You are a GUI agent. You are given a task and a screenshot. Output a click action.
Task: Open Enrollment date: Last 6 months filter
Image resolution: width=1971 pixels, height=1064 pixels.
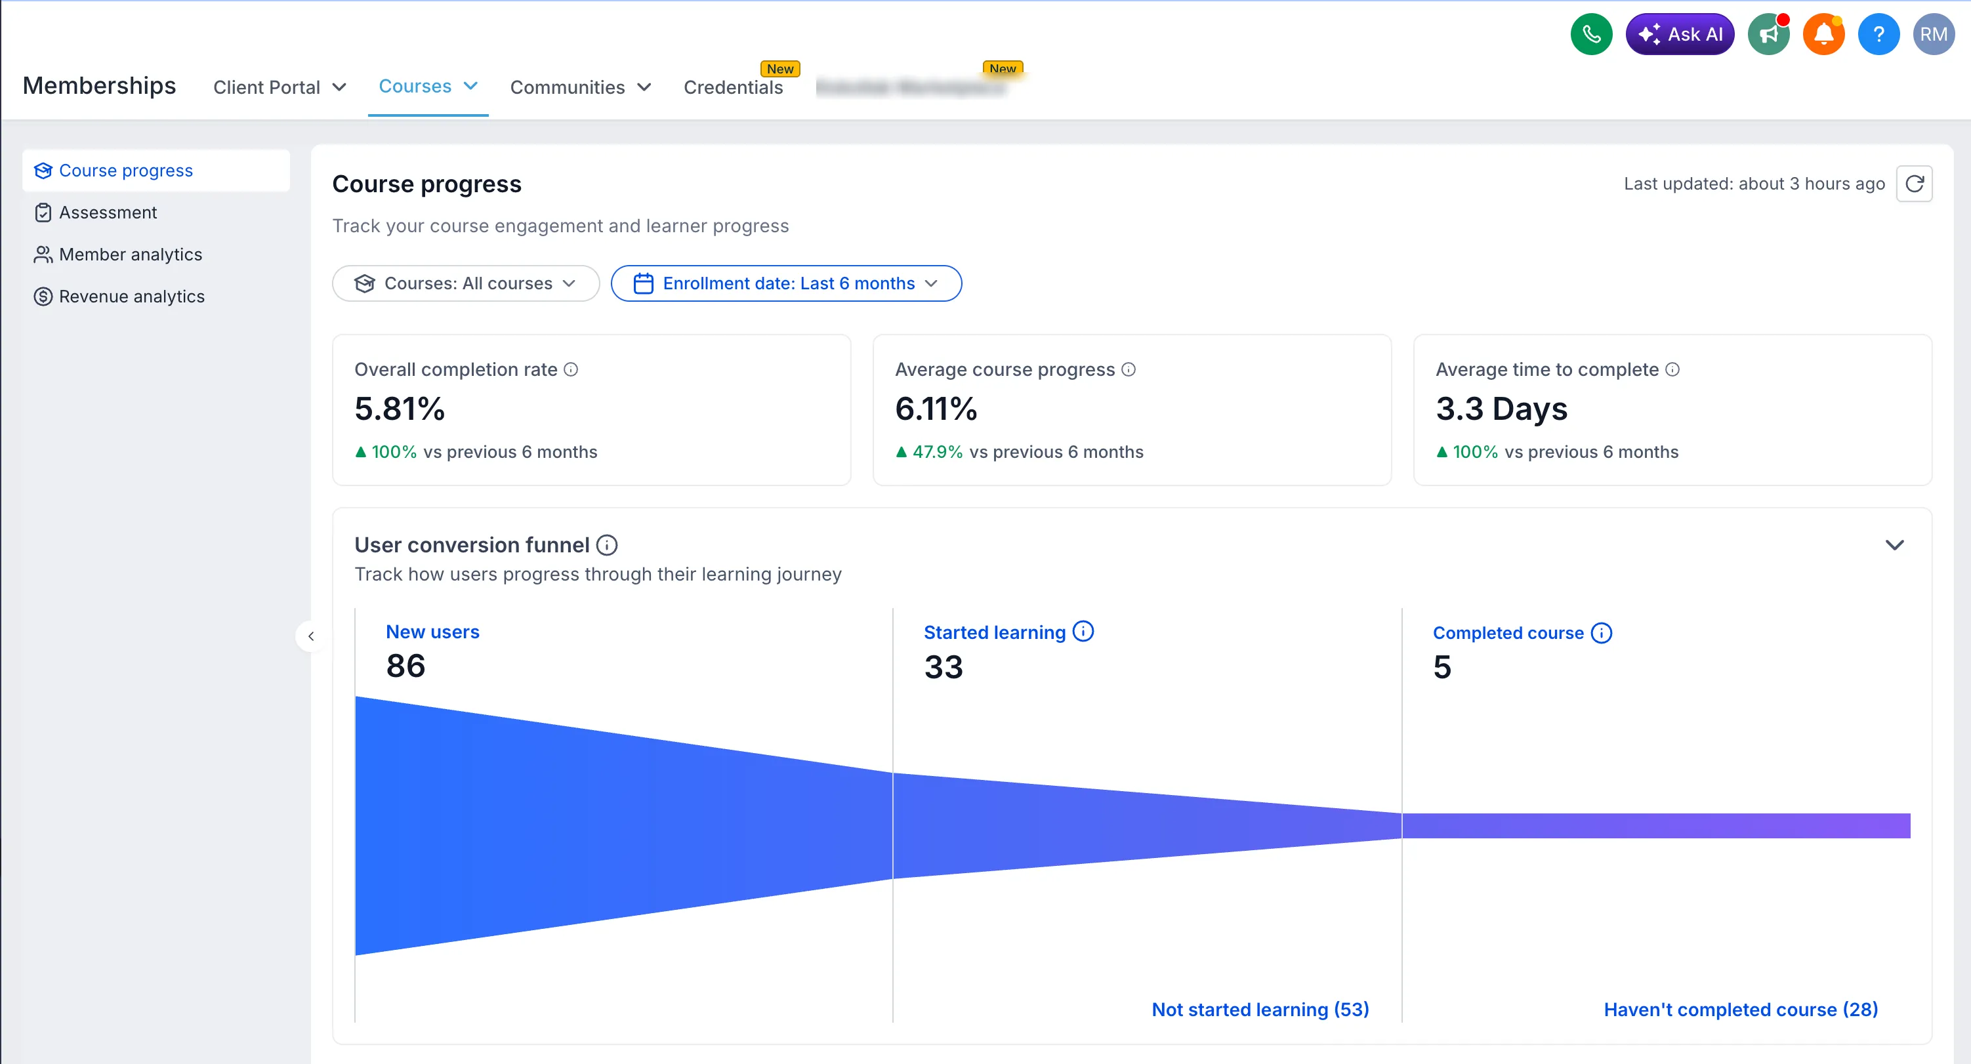[786, 284]
